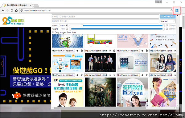
Task: Click the address bar URL www.lccnet.com.tw/lccnet
Action: tap(38, 10)
